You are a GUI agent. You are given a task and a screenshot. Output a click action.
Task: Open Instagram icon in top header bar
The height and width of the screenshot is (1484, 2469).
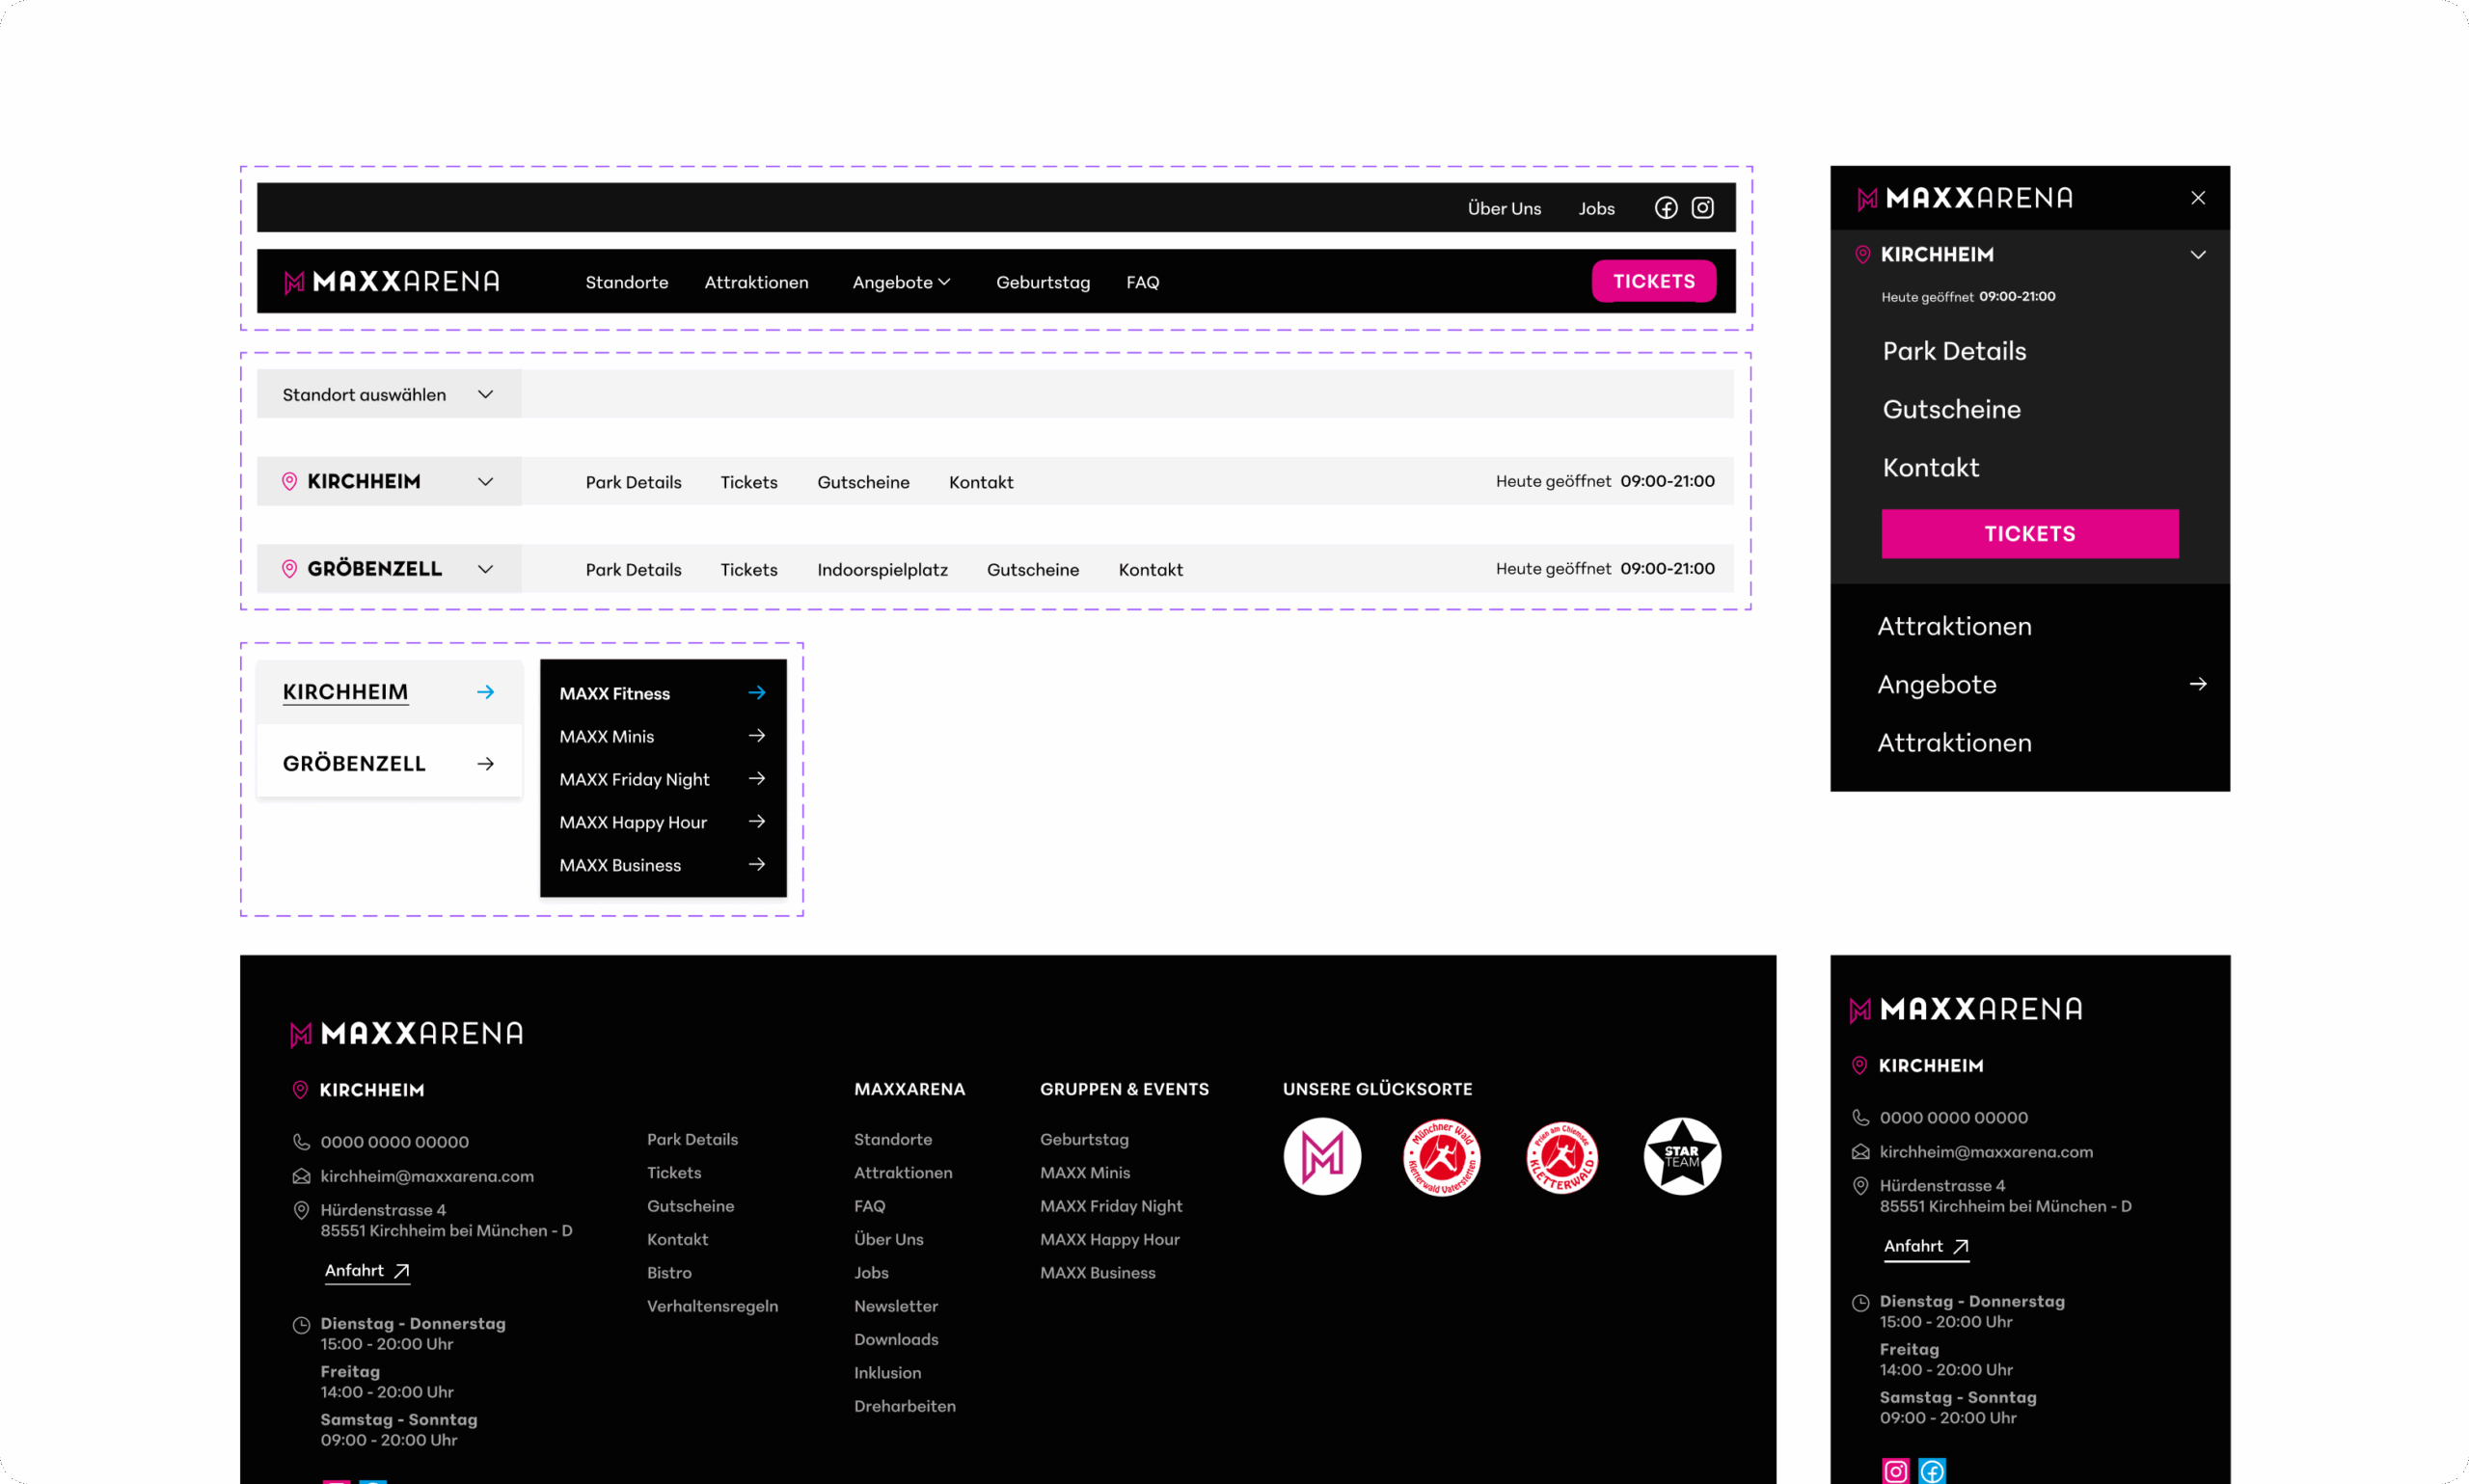coord(1703,208)
